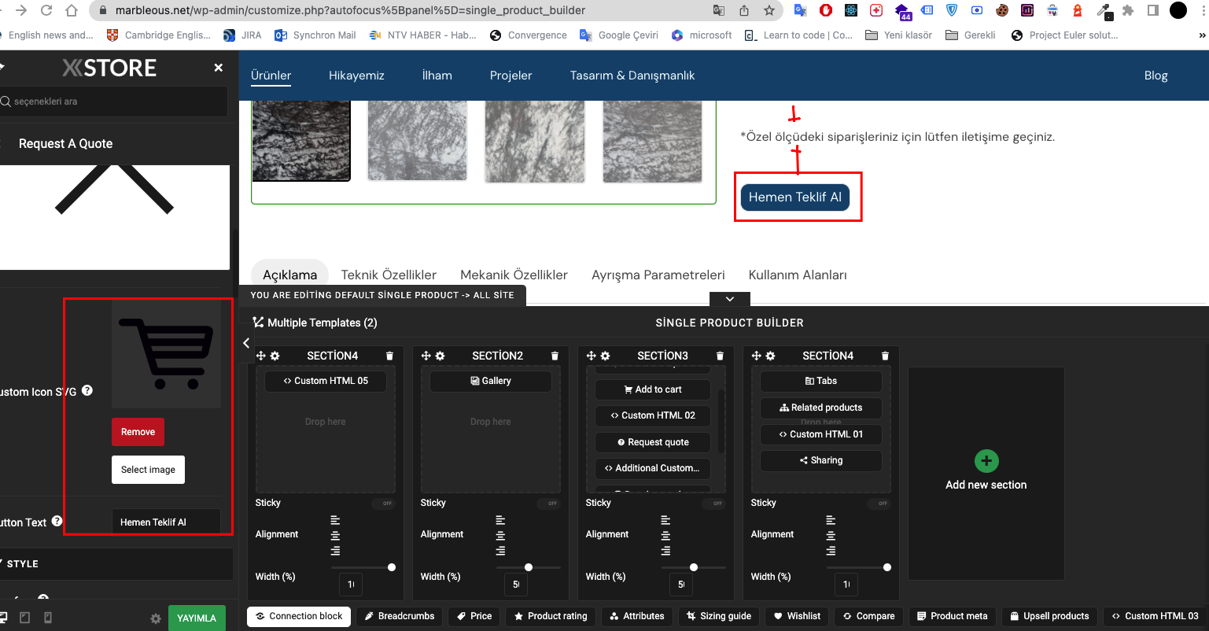This screenshot has width=1209, height=631.
Task: Select the Add to cart block
Action: pyautogui.click(x=653, y=389)
